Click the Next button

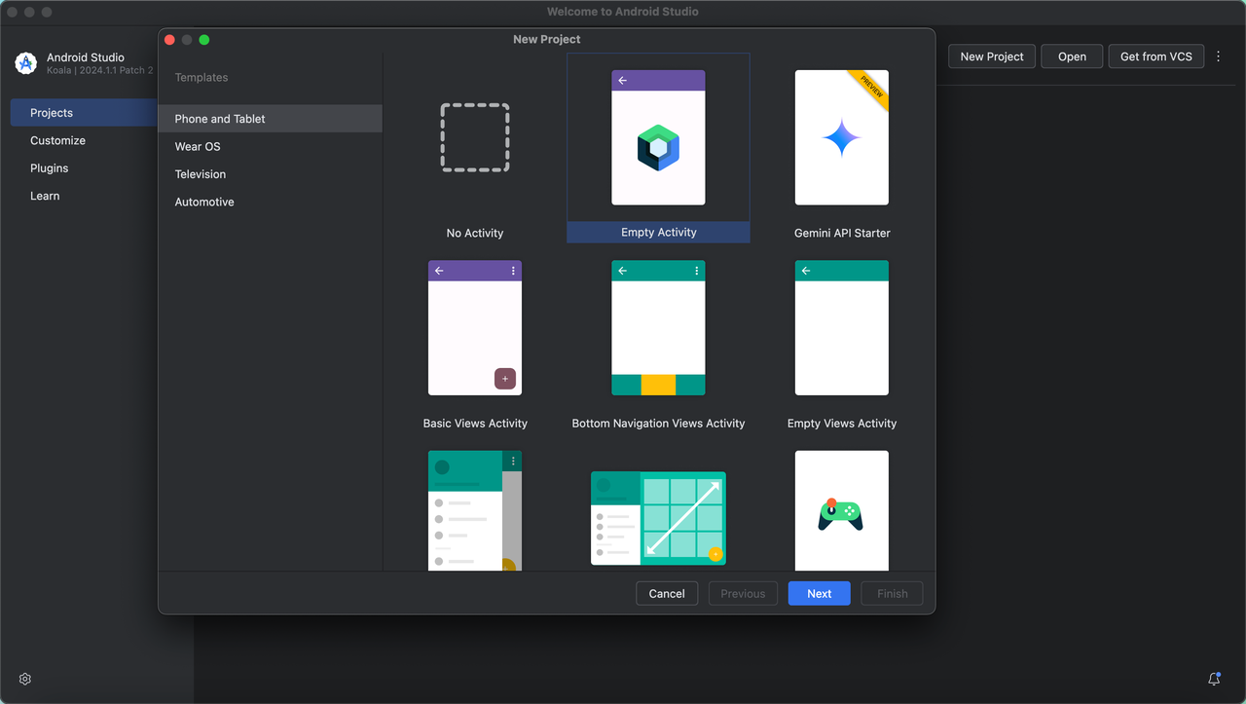pos(819,593)
